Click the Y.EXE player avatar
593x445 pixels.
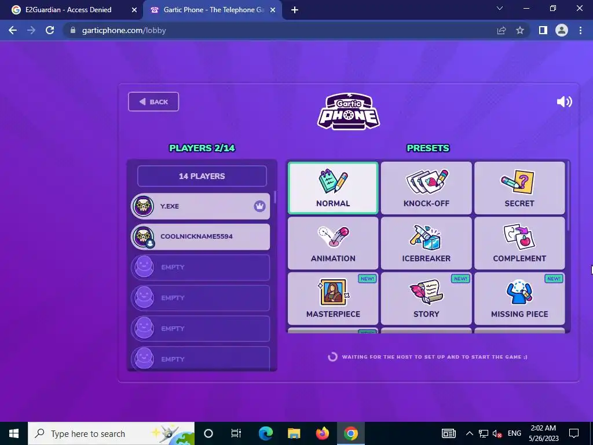coord(144,206)
